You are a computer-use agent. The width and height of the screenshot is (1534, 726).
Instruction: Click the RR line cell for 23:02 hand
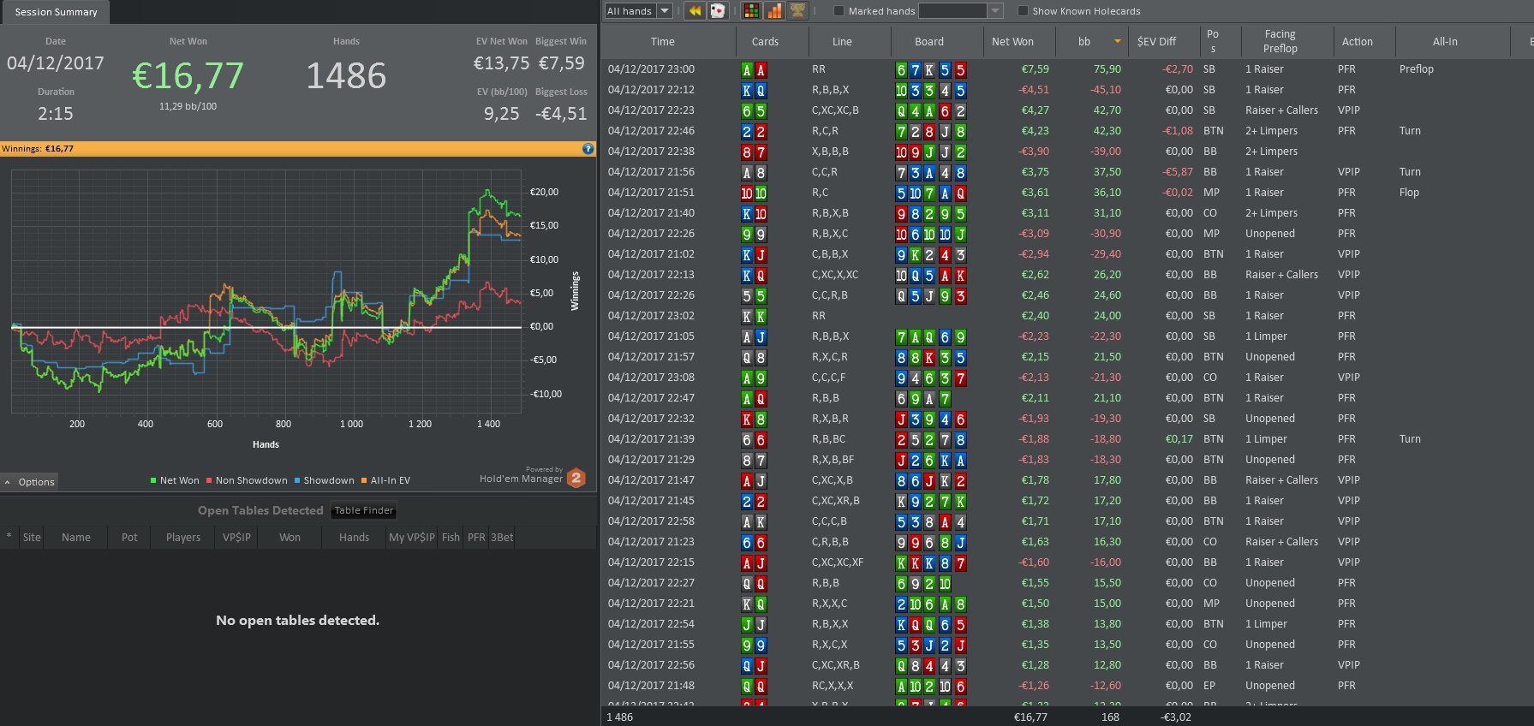pos(819,316)
